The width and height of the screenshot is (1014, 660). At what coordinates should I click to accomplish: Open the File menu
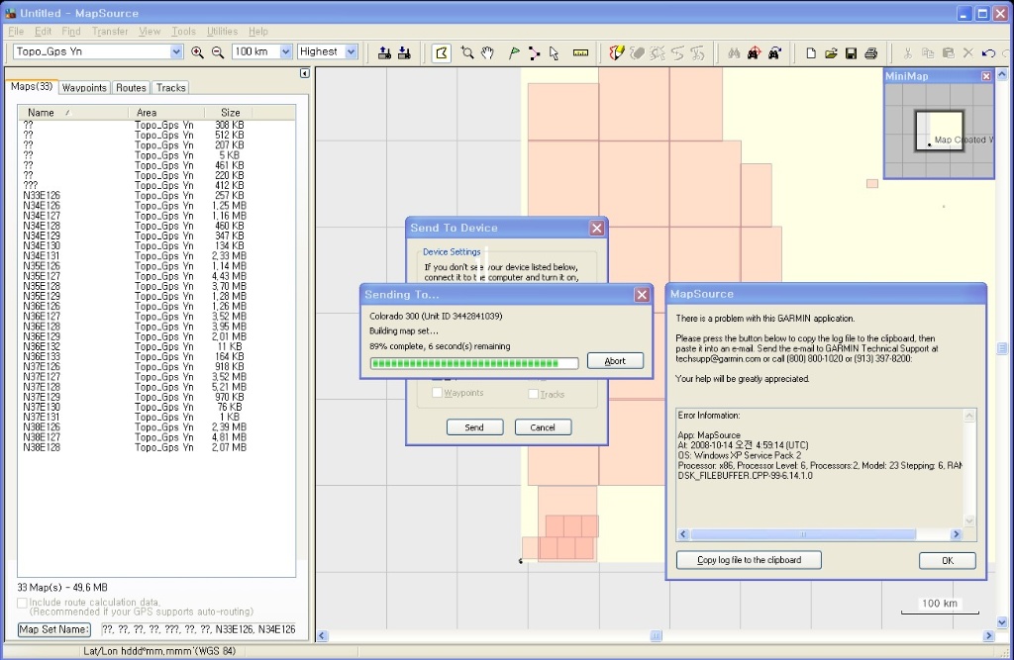coord(16,31)
